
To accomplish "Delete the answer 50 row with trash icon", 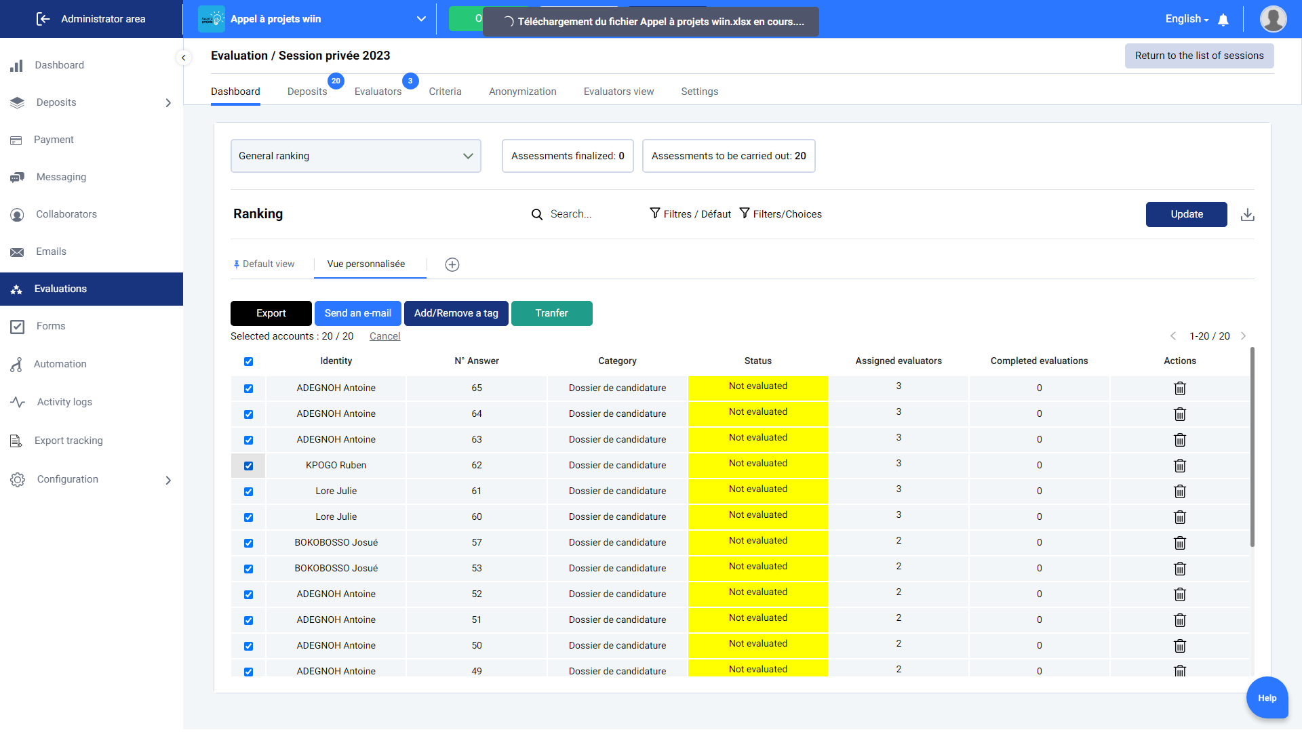I will click(x=1180, y=646).
